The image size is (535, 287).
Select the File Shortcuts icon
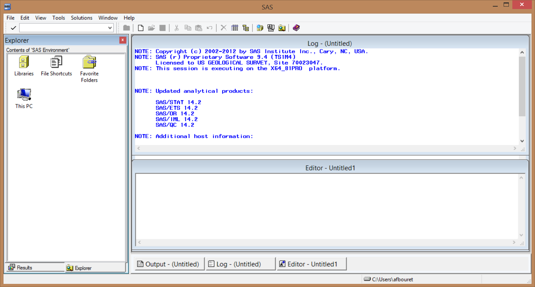(56, 66)
